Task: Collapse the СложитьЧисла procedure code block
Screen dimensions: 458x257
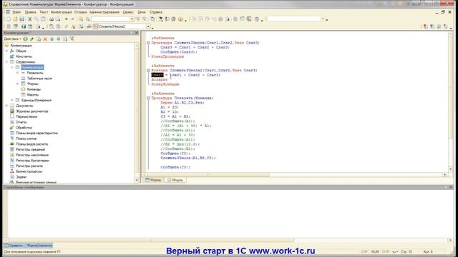Action: coord(148,43)
